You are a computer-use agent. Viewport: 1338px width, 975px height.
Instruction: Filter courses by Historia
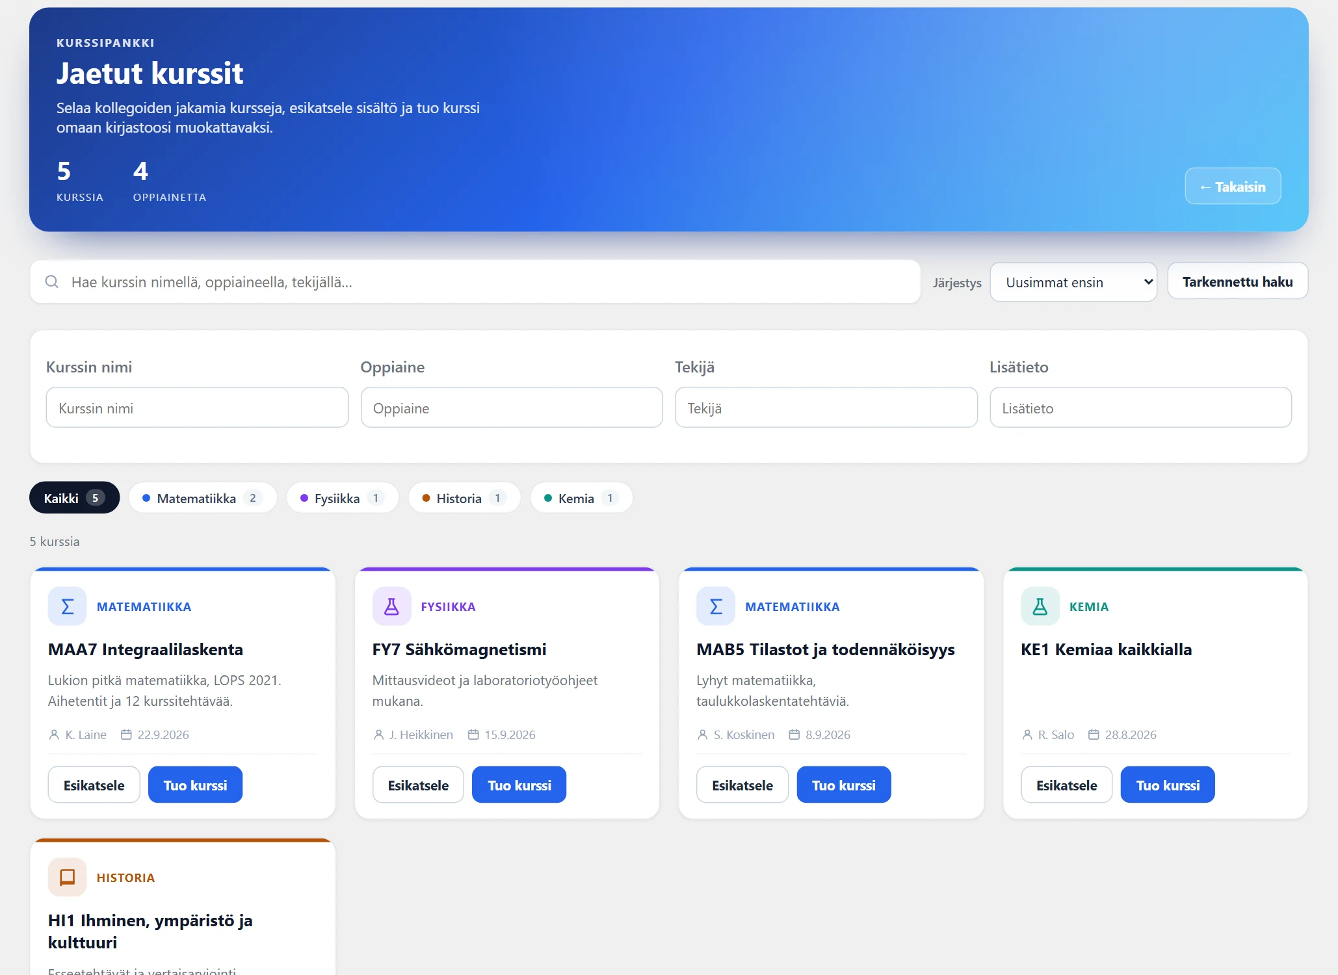point(464,498)
